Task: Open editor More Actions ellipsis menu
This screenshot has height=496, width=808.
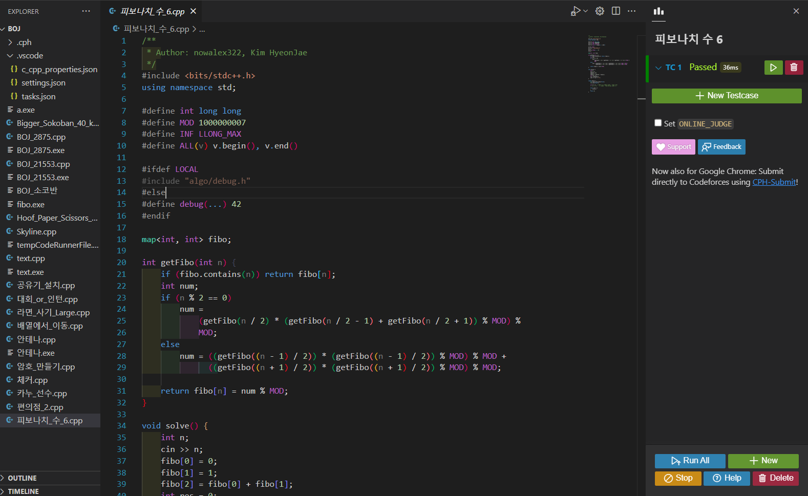Action: click(632, 11)
